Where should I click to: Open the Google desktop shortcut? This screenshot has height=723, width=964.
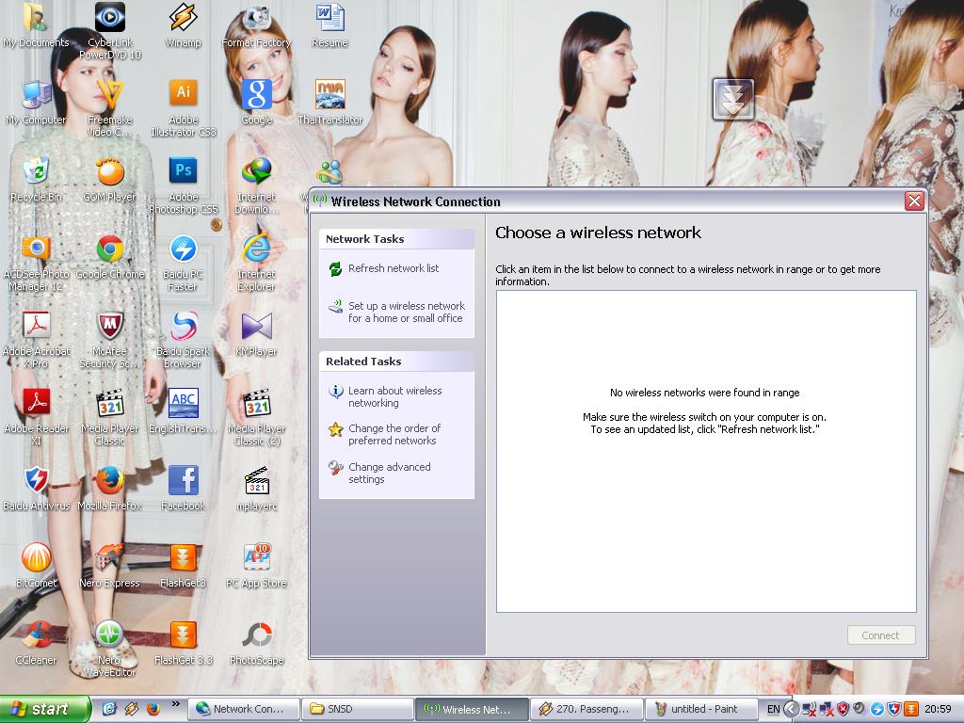coord(257,103)
